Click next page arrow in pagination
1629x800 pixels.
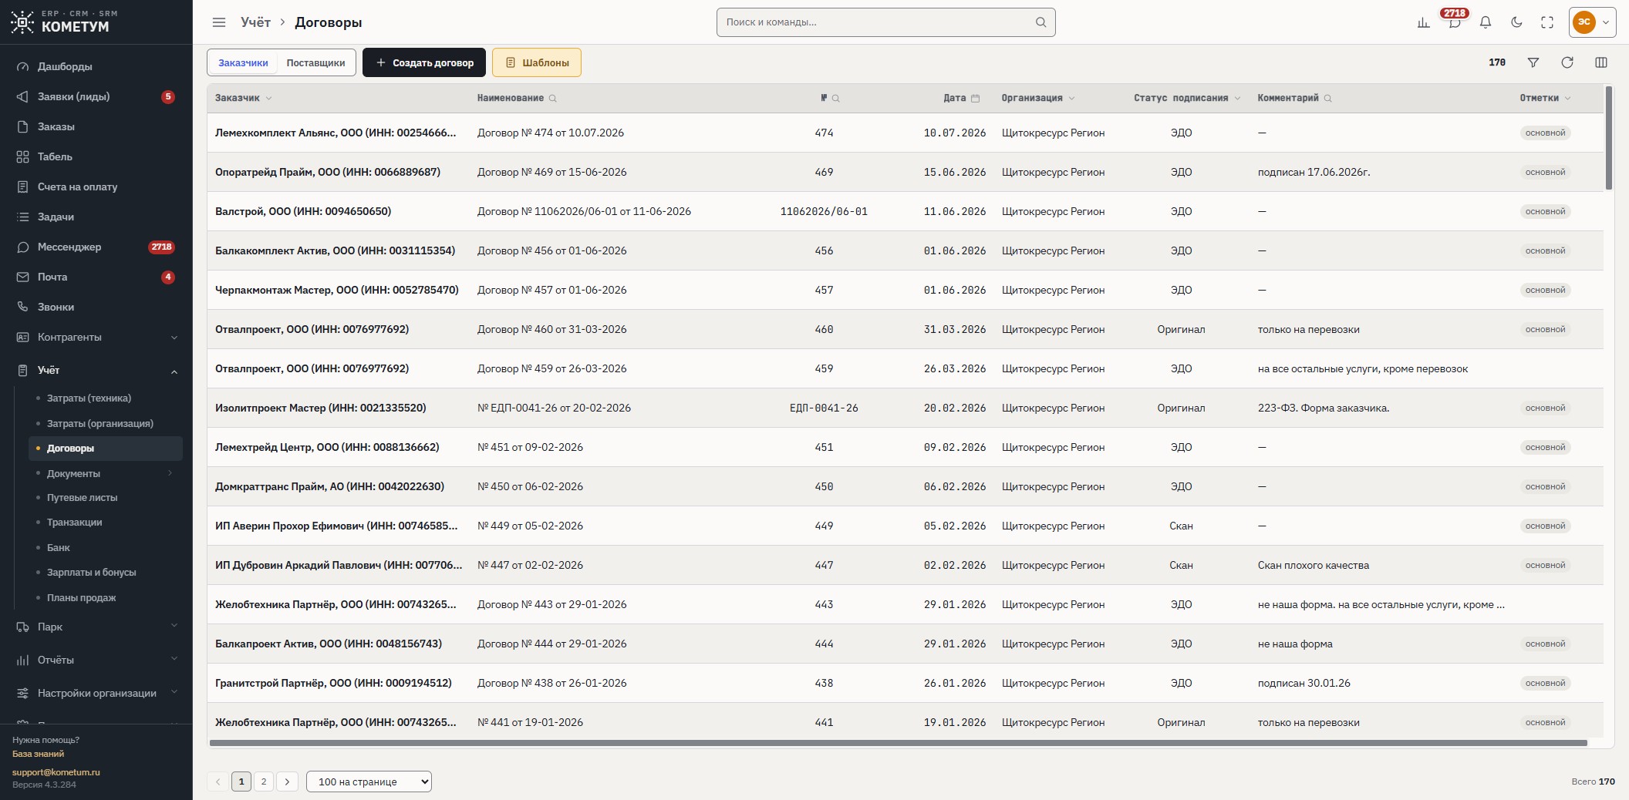(287, 782)
